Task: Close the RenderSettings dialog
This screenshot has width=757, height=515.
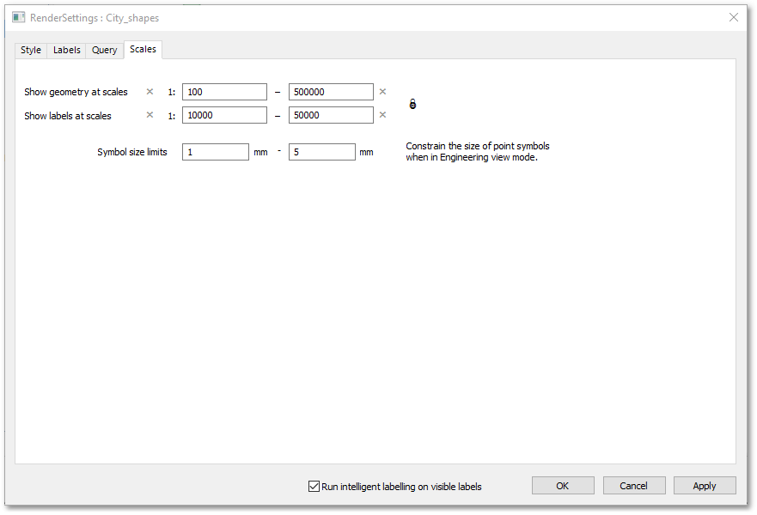Action: [733, 17]
